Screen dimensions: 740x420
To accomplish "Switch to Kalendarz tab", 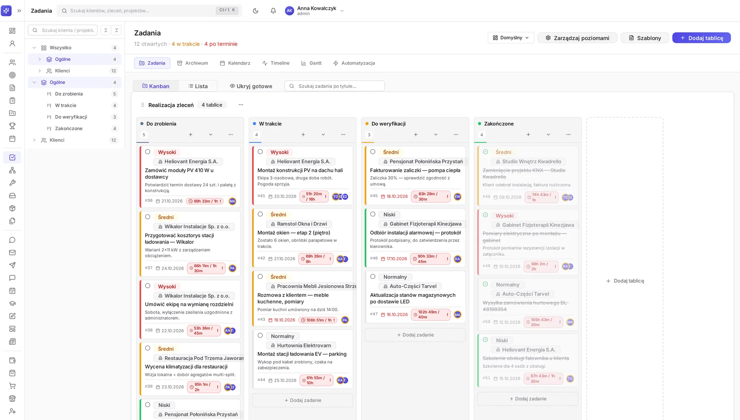I will point(235,63).
